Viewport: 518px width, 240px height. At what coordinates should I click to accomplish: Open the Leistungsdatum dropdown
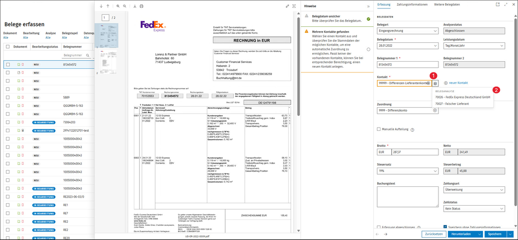(474, 46)
